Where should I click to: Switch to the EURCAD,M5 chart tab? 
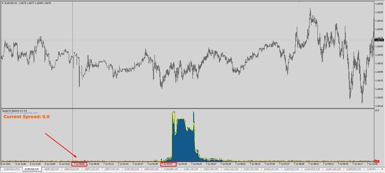point(251,169)
